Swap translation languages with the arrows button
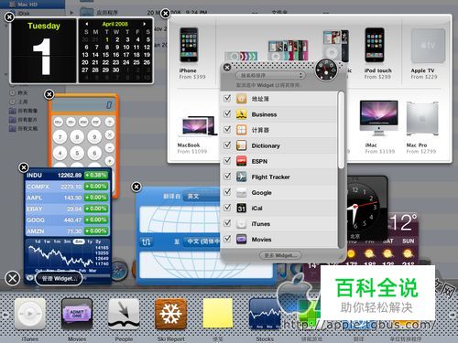Image resolution: width=458 pixels, height=343 pixels. coord(147,242)
